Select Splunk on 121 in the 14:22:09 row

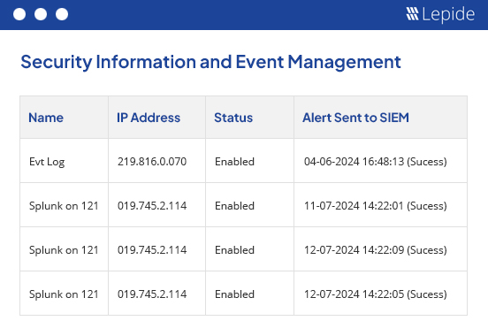64,250
